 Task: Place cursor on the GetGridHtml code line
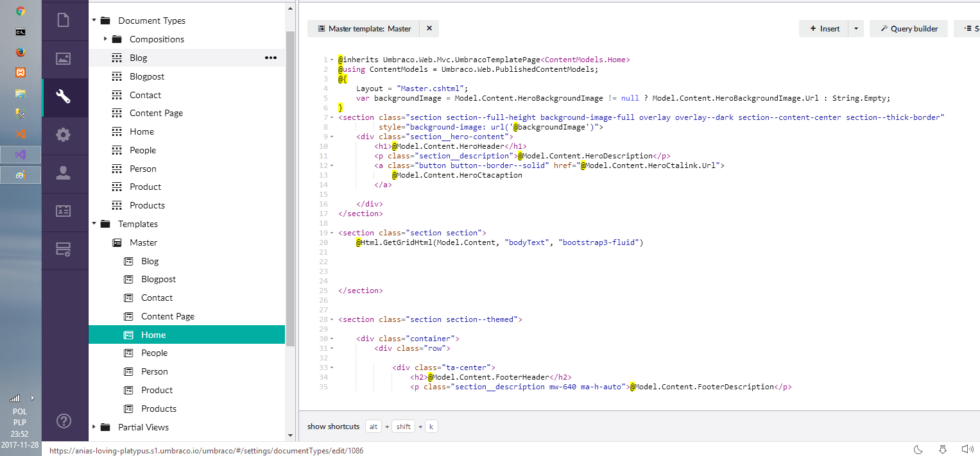click(x=500, y=242)
